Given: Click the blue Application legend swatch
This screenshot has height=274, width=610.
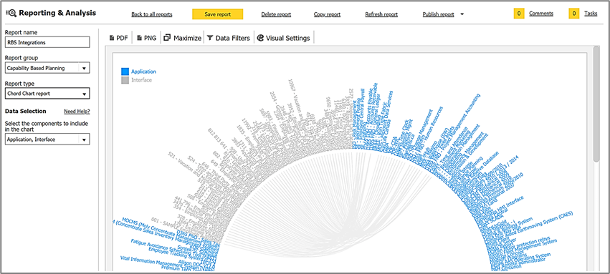Looking at the screenshot, I should (x=125, y=72).
